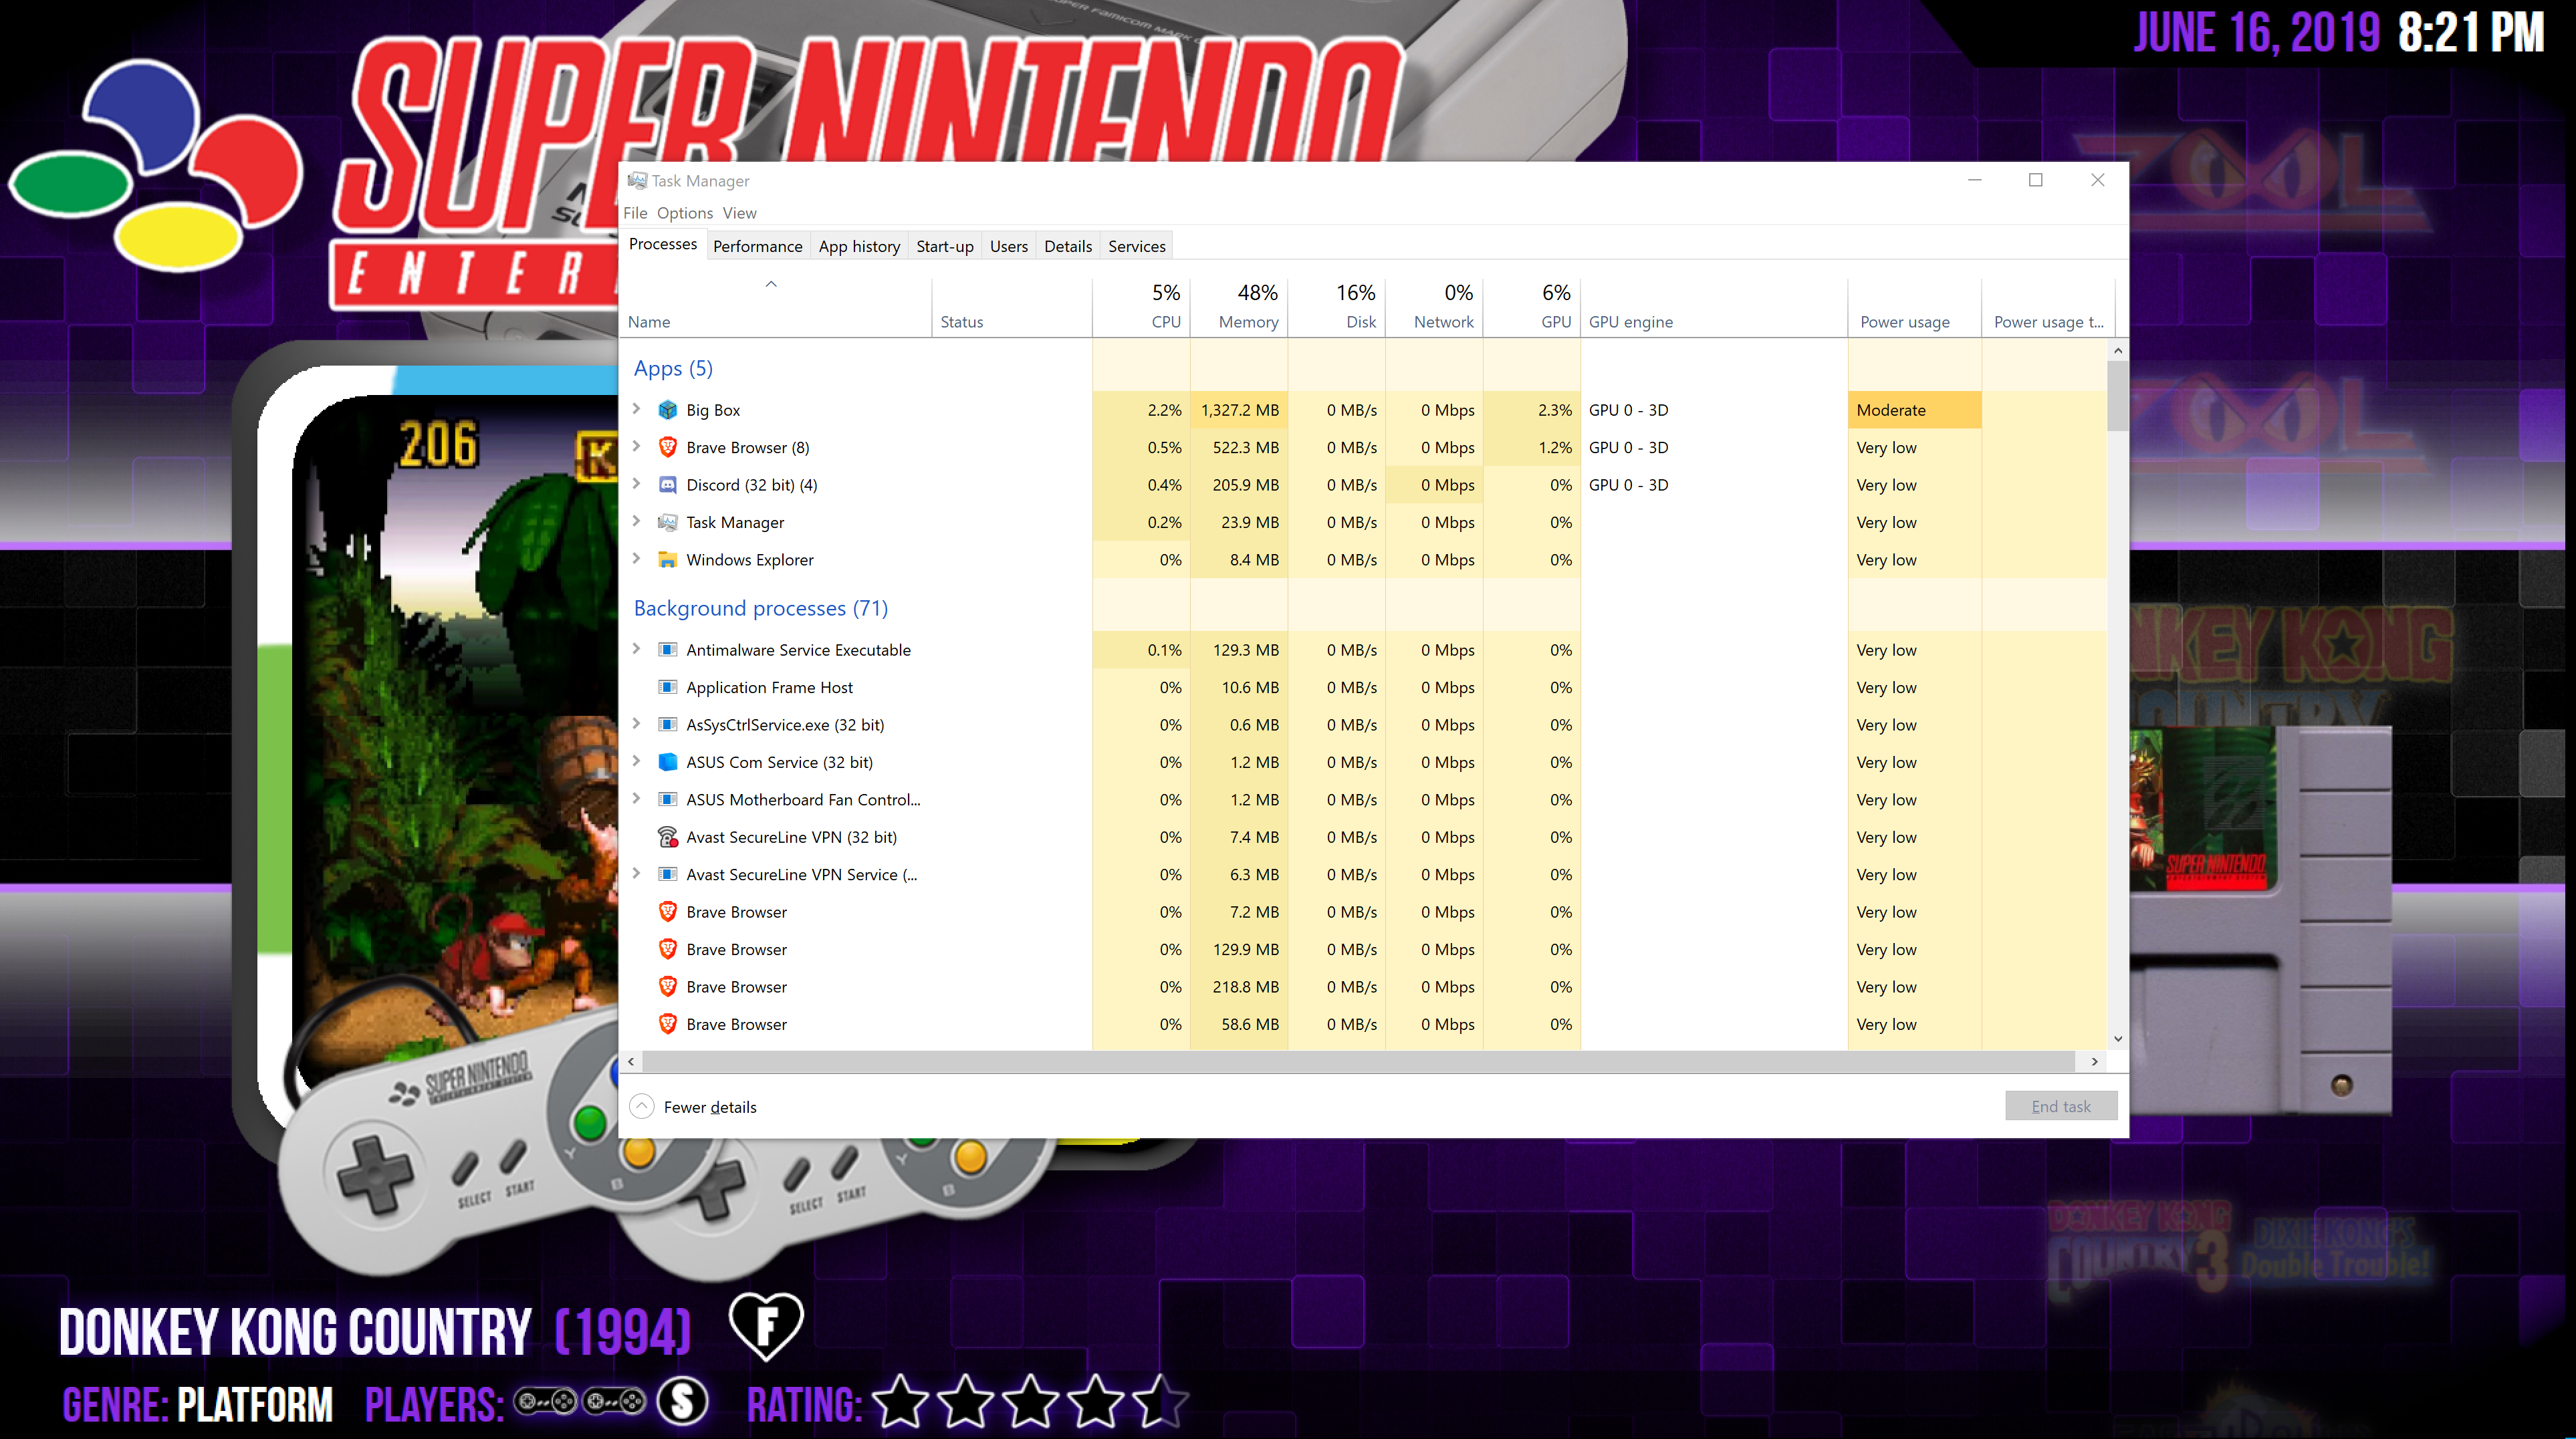This screenshot has width=2576, height=1439.
Task: Sort by the GPU engine column header
Action: [x=1714, y=307]
